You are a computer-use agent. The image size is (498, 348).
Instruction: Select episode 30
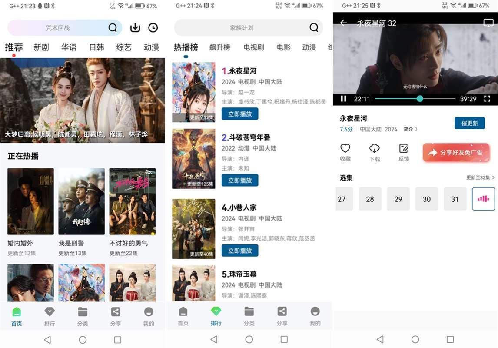[x=427, y=199]
